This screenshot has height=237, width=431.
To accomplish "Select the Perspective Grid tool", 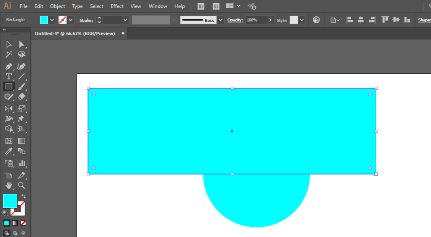I will tap(22, 129).
